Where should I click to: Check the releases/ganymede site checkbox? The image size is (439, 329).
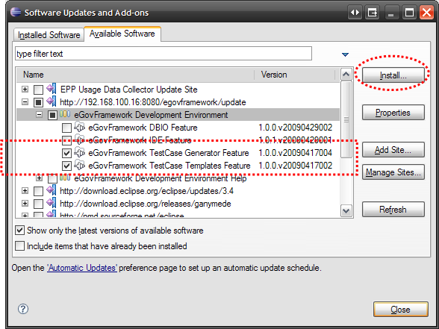(x=38, y=204)
